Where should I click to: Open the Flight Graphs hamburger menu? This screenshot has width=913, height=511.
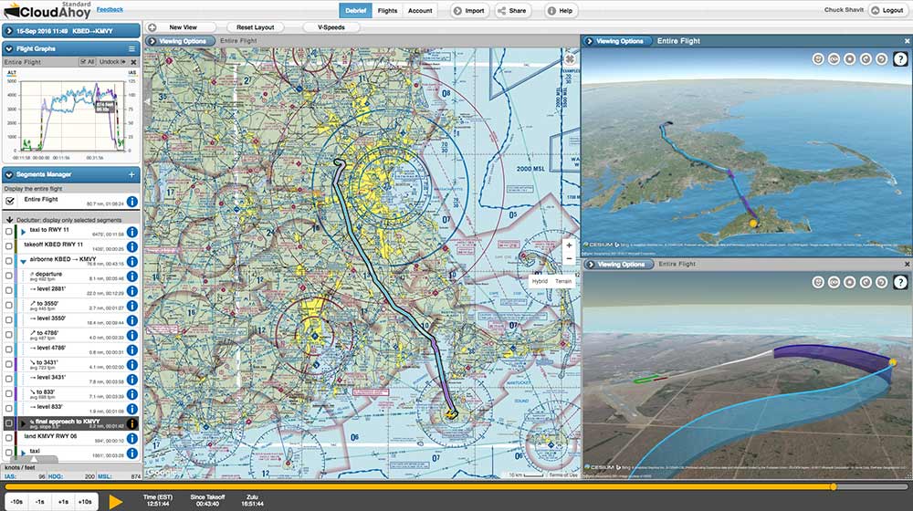[x=131, y=49]
